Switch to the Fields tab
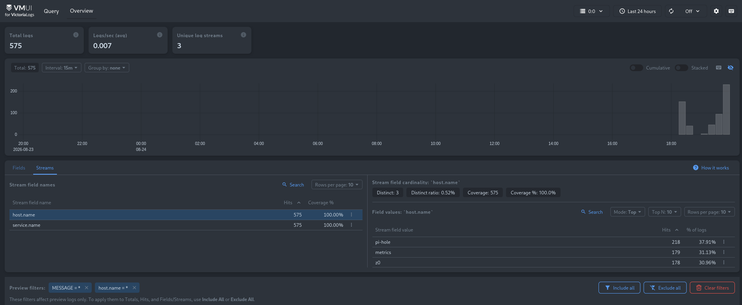 (19, 168)
